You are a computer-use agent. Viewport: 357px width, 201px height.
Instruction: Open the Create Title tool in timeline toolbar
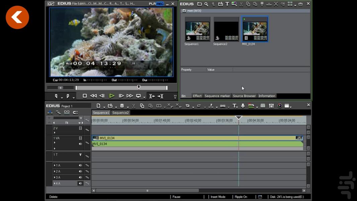pyautogui.click(x=235, y=106)
